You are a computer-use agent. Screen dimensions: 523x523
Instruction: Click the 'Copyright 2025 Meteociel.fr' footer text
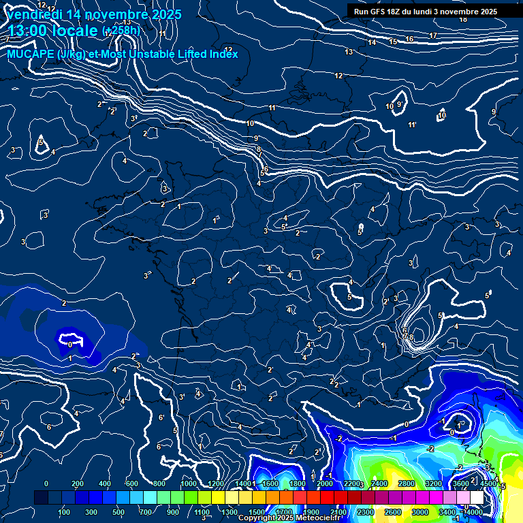pyautogui.click(x=289, y=518)
